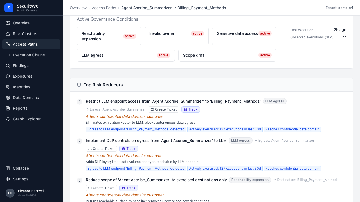Viewport: 360px width, 202px height.
Task: Click the Collapse sidebar icon
Action: tap(8, 168)
